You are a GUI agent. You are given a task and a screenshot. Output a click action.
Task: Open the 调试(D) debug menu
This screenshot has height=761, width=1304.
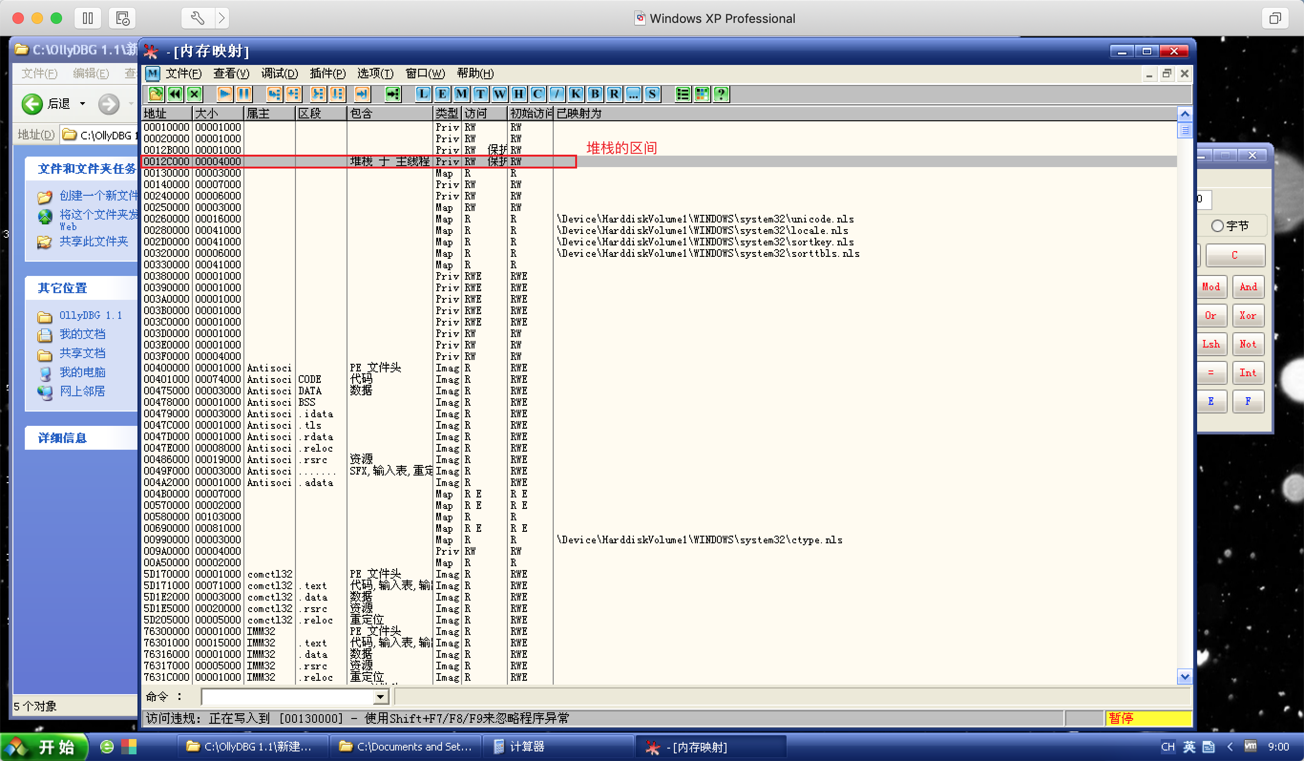(279, 74)
